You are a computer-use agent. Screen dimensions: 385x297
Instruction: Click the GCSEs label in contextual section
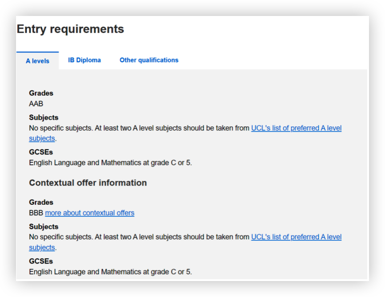click(41, 261)
